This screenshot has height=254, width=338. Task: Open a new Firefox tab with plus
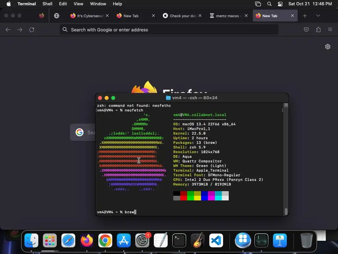[305, 16]
